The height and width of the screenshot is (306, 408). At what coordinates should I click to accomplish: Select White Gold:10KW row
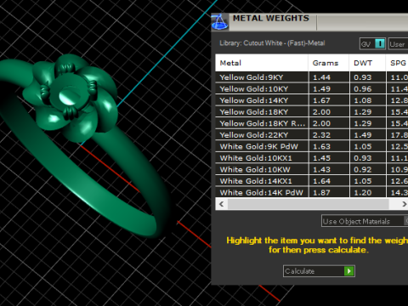click(312, 169)
